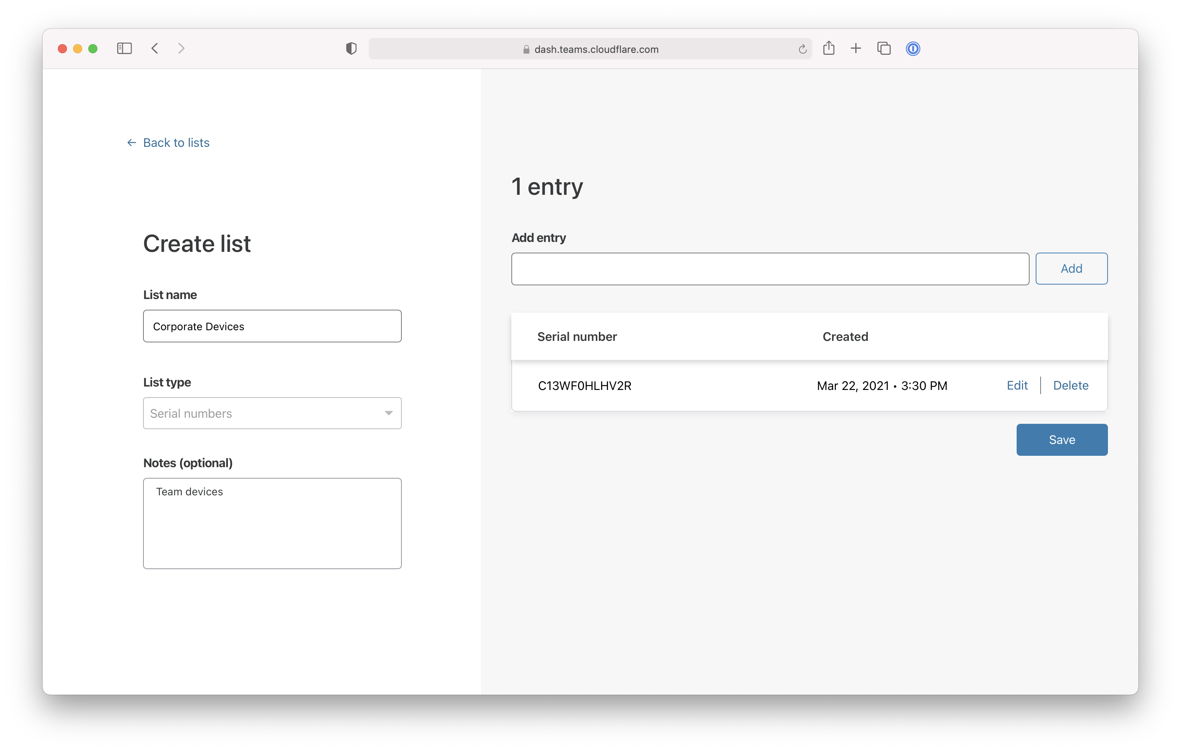Open the 1Password extension icon
The width and height of the screenshot is (1181, 751).
click(x=913, y=49)
